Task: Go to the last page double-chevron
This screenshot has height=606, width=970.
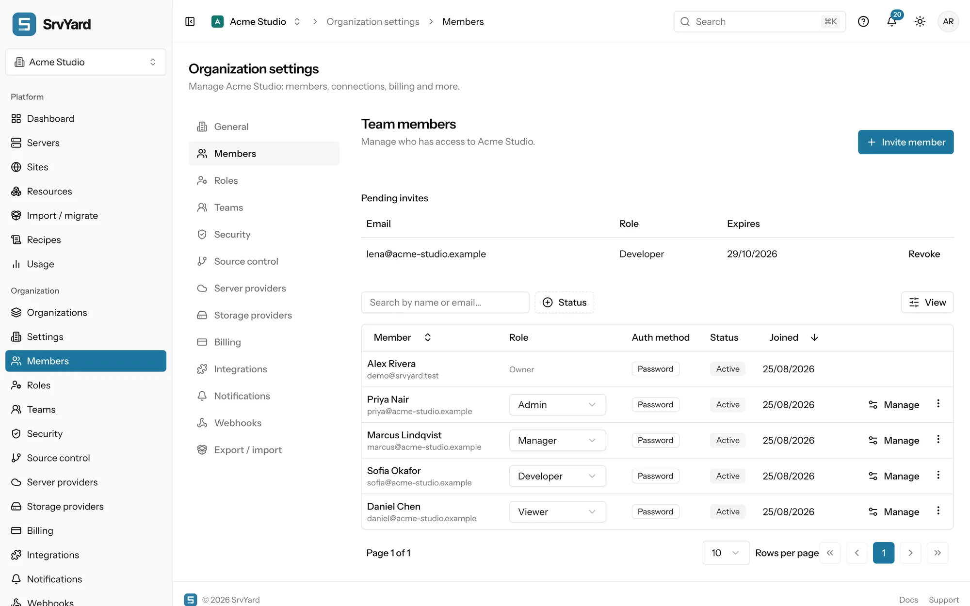Action: (x=938, y=553)
